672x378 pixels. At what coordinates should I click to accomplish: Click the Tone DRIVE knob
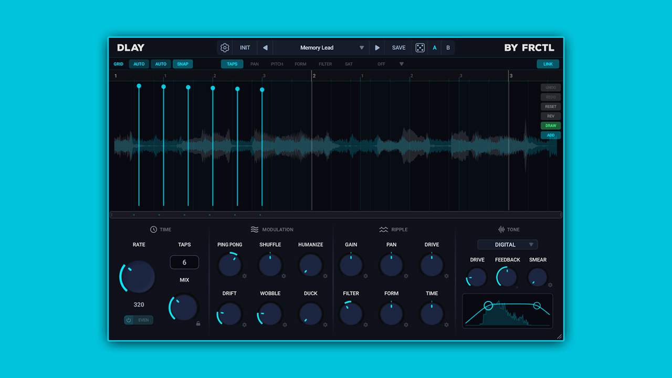[477, 277]
